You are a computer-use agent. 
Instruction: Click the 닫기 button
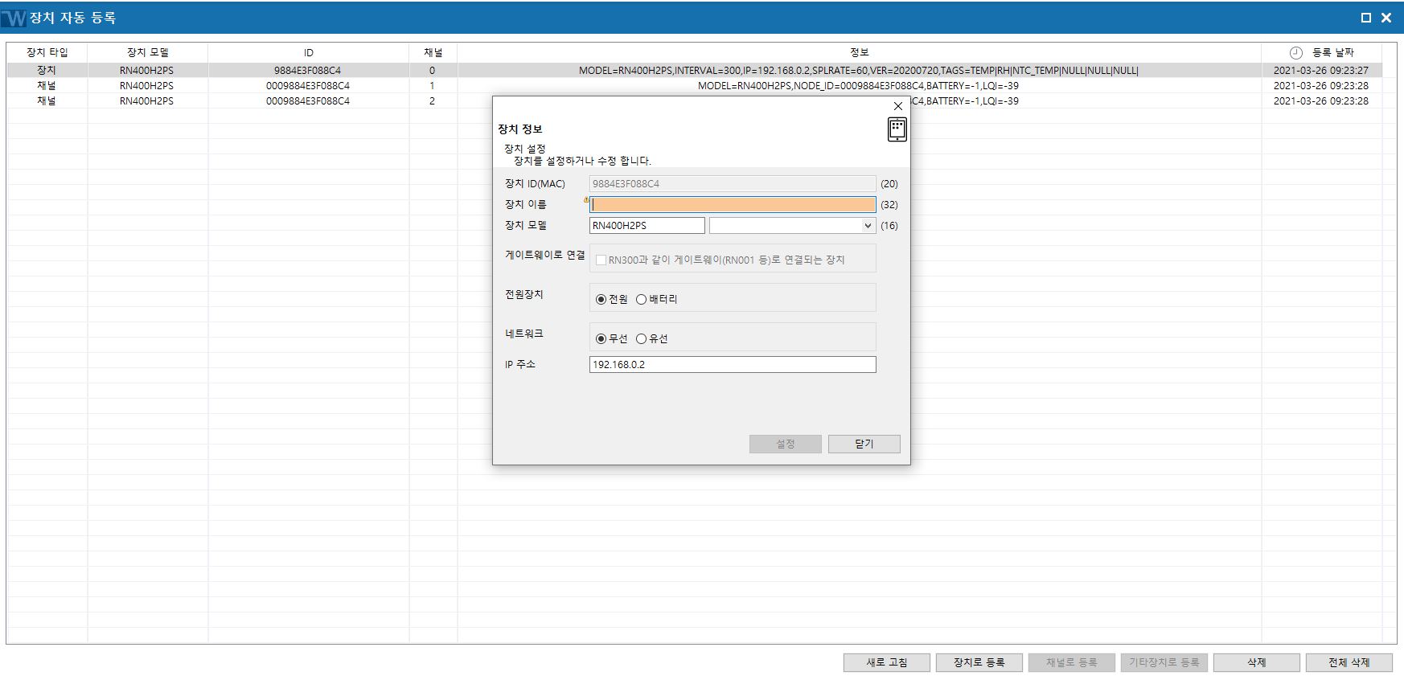tap(864, 444)
